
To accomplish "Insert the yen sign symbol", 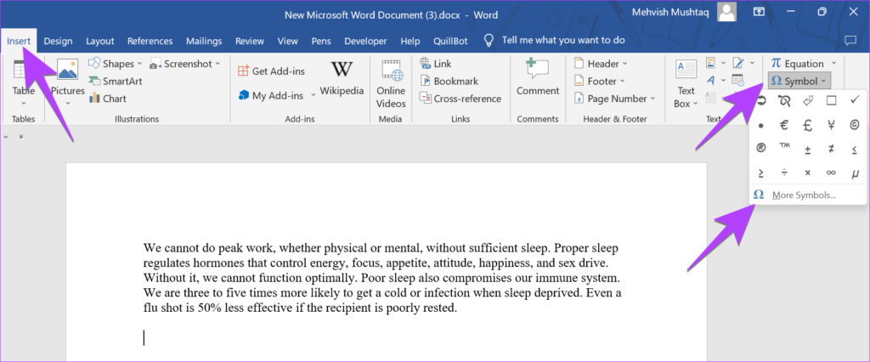I will tap(831, 126).
